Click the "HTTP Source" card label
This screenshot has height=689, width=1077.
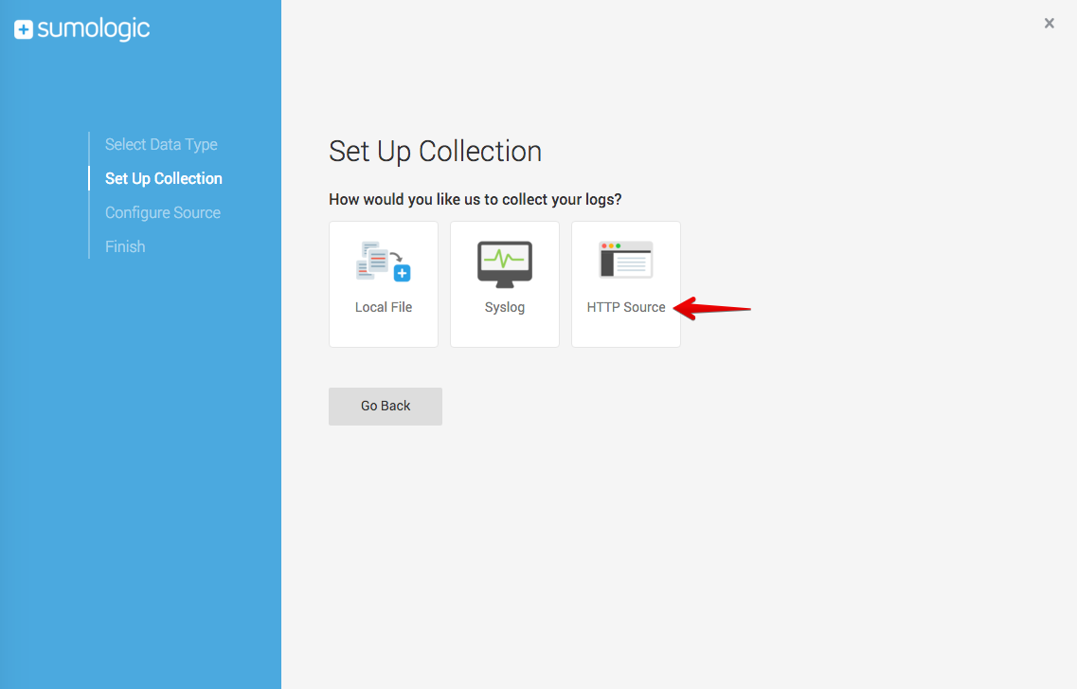626,307
